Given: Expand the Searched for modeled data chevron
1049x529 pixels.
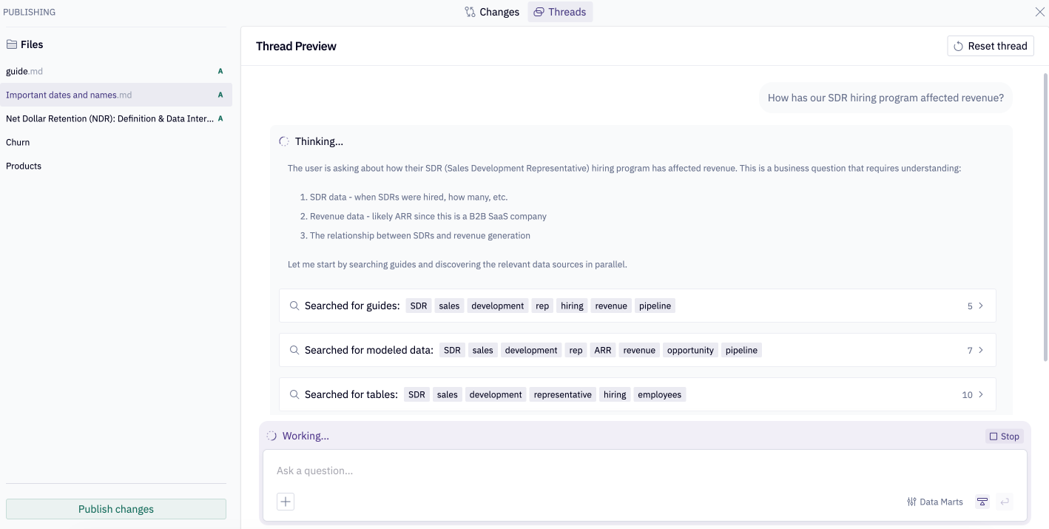Looking at the screenshot, I should [981, 350].
